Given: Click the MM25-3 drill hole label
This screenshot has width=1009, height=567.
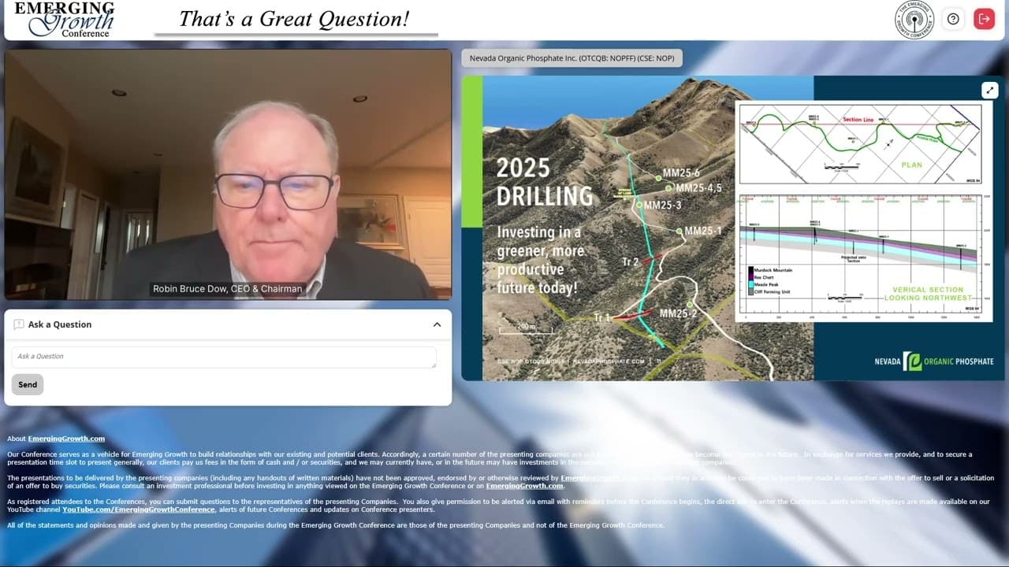Looking at the screenshot, I should click(x=662, y=206).
